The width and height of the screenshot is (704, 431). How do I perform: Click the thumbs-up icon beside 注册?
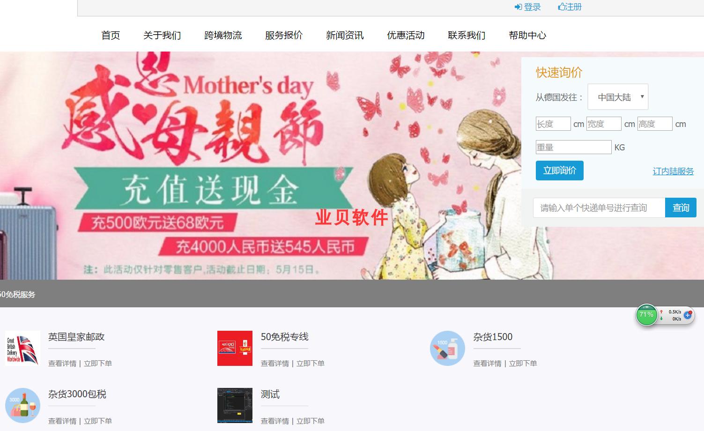click(562, 7)
